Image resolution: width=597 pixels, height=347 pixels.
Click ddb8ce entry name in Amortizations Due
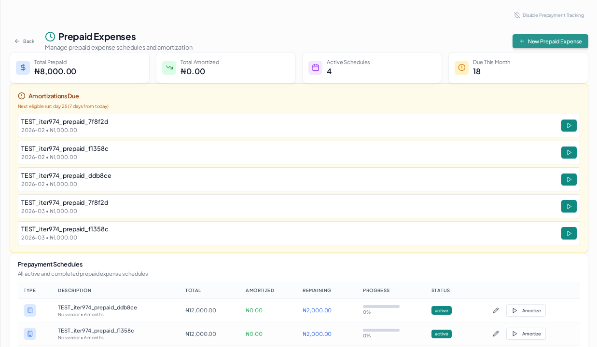point(66,175)
